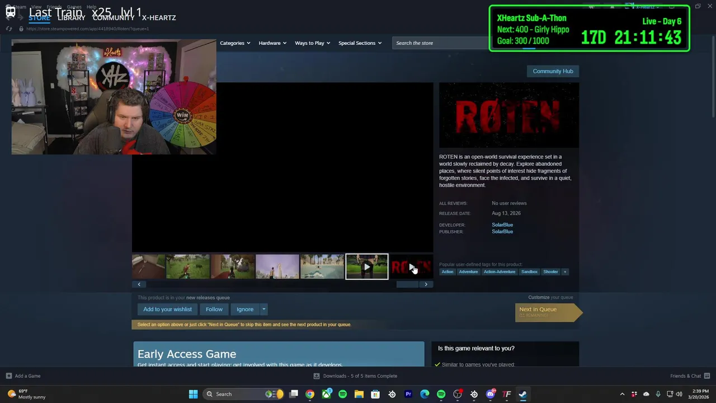
Task: Open Discord from the taskbar
Action: point(491,394)
